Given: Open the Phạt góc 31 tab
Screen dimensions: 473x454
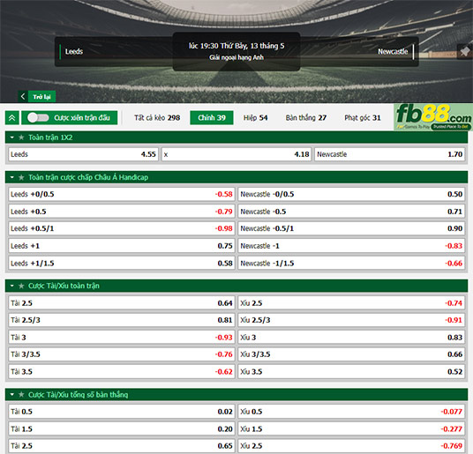Looking at the screenshot, I should tap(363, 118).
